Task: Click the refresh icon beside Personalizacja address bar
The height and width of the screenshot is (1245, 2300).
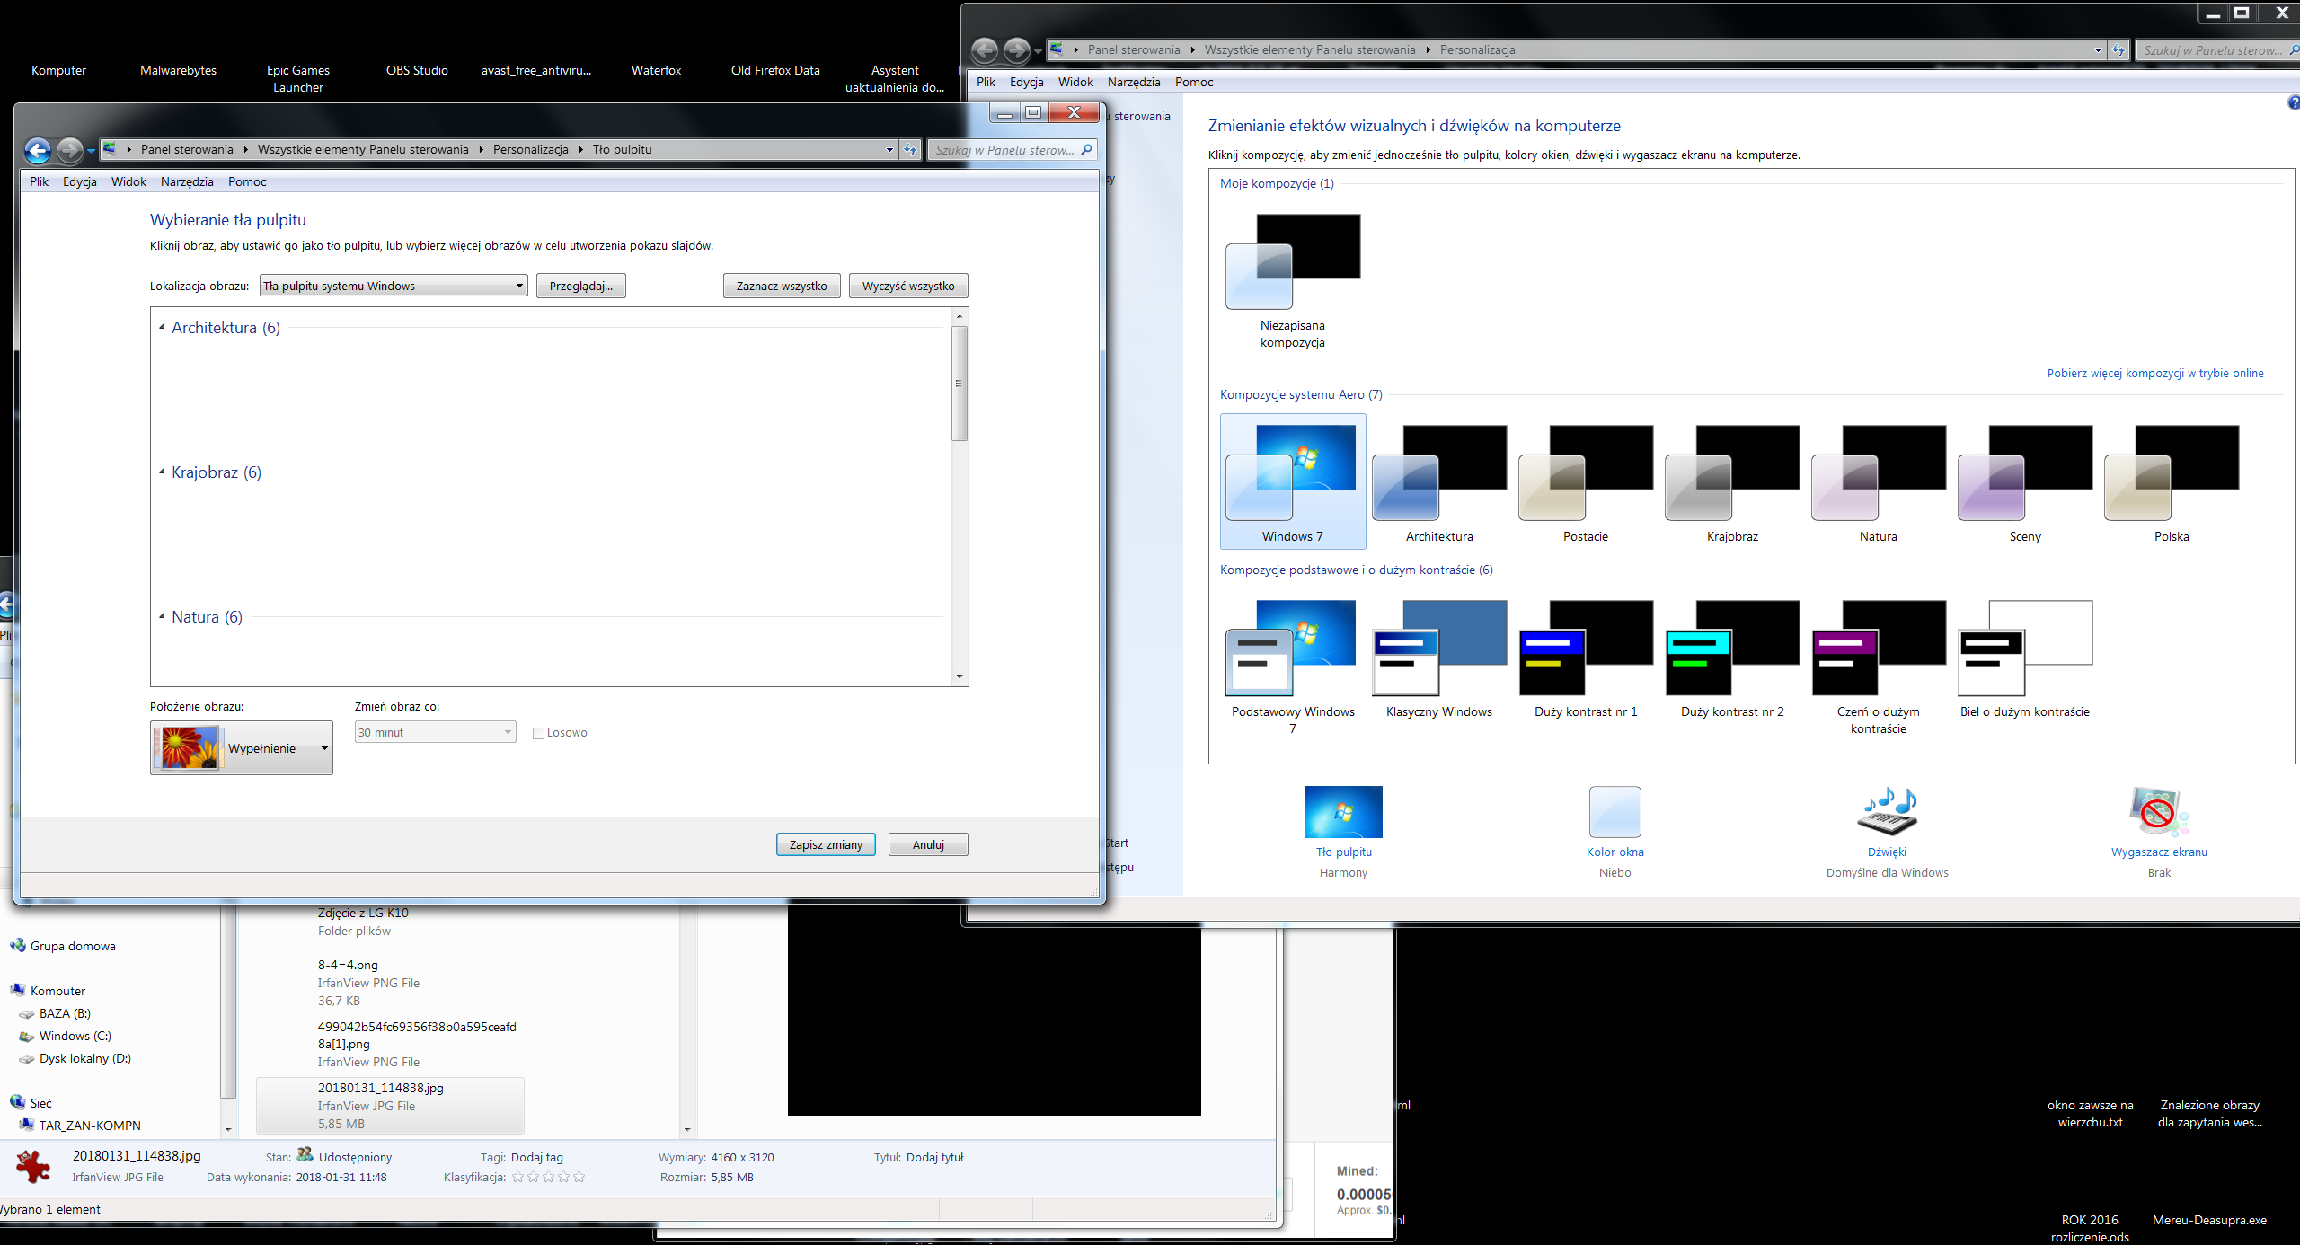Action: coord(2119,50)
